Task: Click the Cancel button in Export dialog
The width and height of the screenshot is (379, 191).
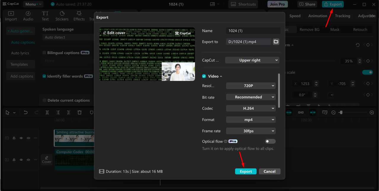Action: (269, 171)
